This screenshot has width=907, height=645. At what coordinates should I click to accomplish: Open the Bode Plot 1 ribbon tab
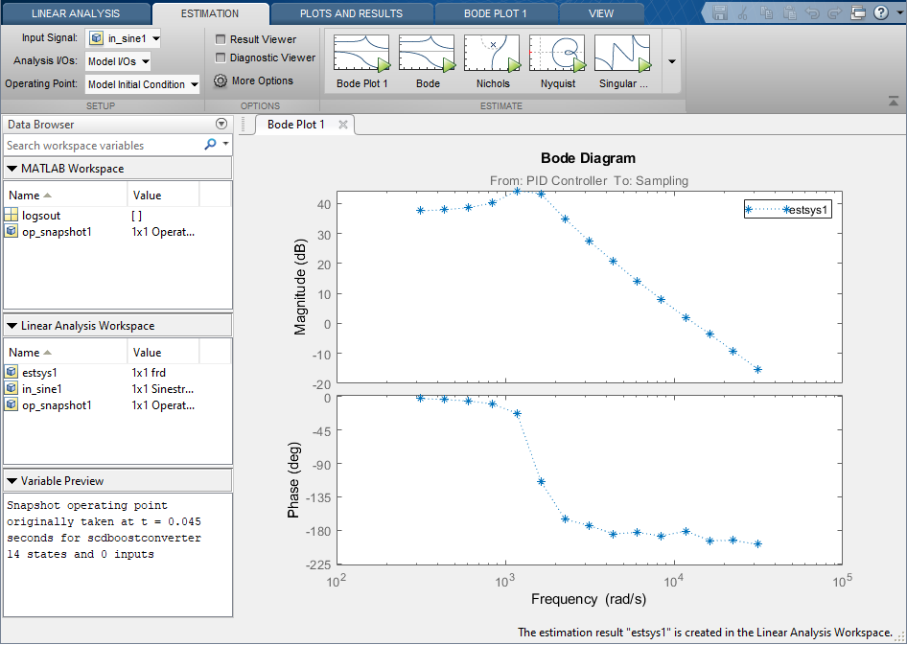[495, 13]
